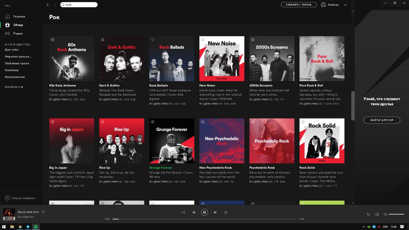Toggle shuffle playback
This screenshot has height=230, width=409.
point(183,212)
